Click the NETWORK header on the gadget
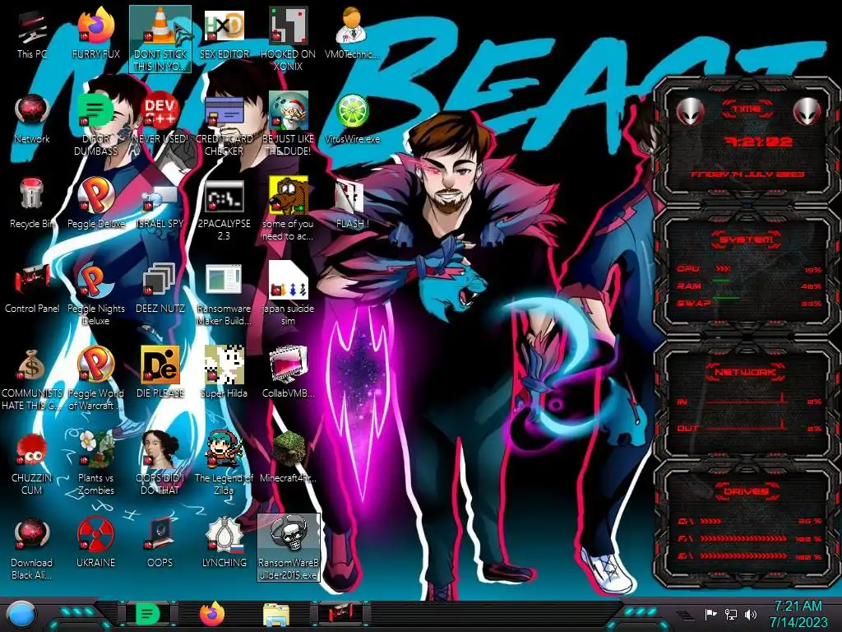842x632 pixels. [x=747, y=372]
